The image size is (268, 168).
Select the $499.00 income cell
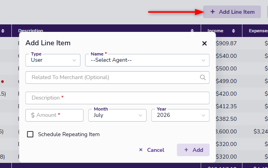coord(226,81)
